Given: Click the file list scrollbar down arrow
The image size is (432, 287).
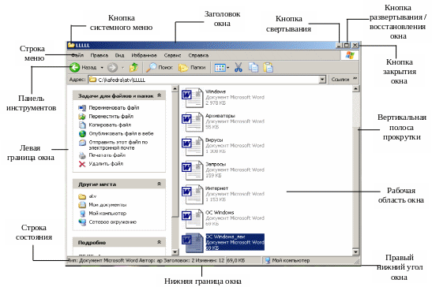Looking at the screenshot, I should [x=355, y=252].
